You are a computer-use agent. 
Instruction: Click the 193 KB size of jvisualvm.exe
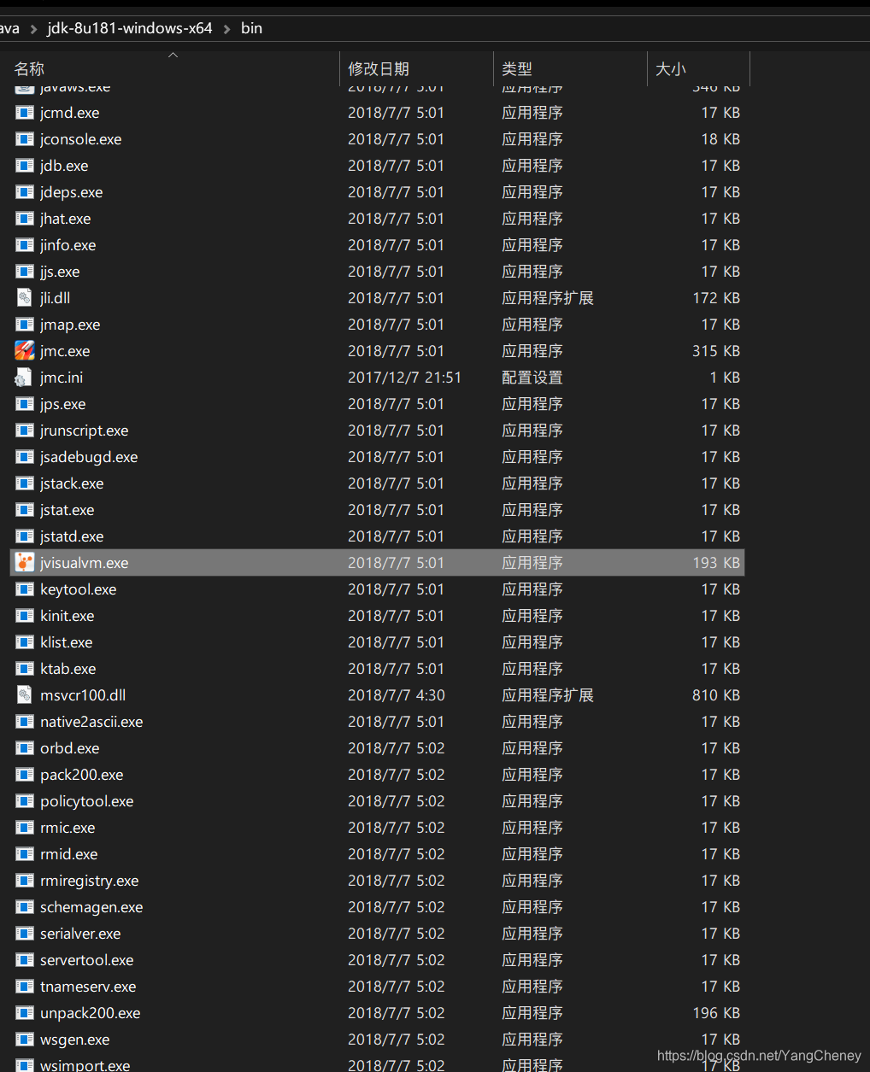tap(716, 562)
